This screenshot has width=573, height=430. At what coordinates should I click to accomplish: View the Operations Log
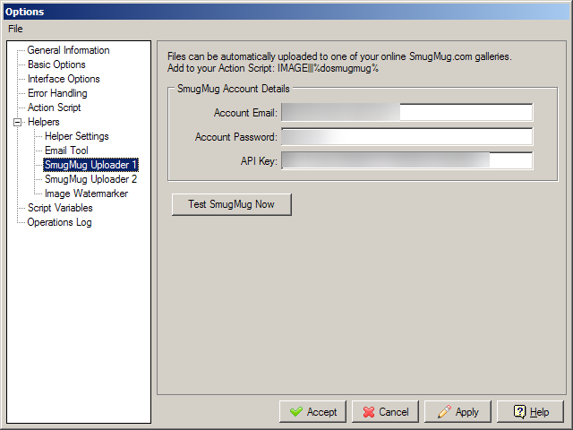[60, 222]
